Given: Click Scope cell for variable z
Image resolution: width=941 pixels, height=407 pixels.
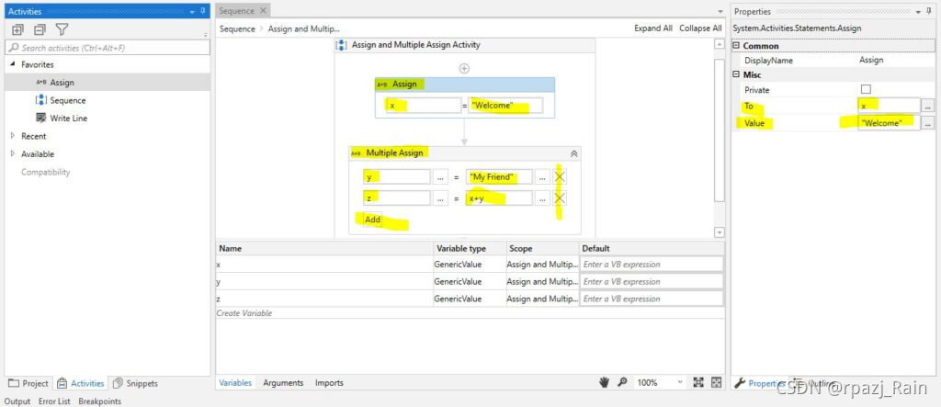Looking at the screenshot, I should 542,299.
